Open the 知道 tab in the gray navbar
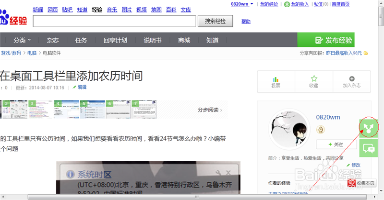Viewport: 384px width, 200px height. click(212, 40)
